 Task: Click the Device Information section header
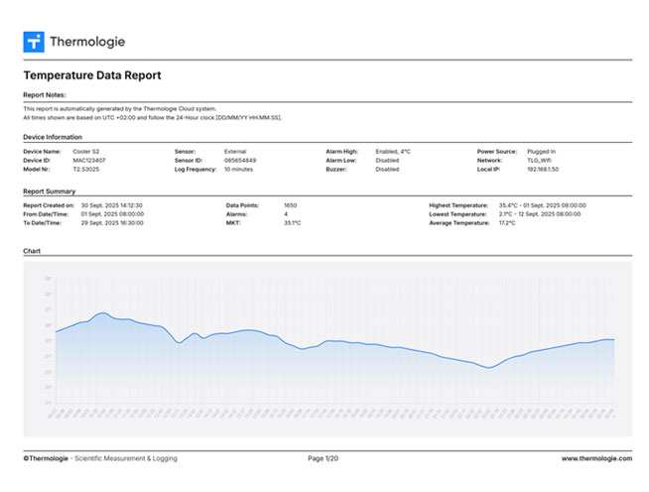click(53, 137)
